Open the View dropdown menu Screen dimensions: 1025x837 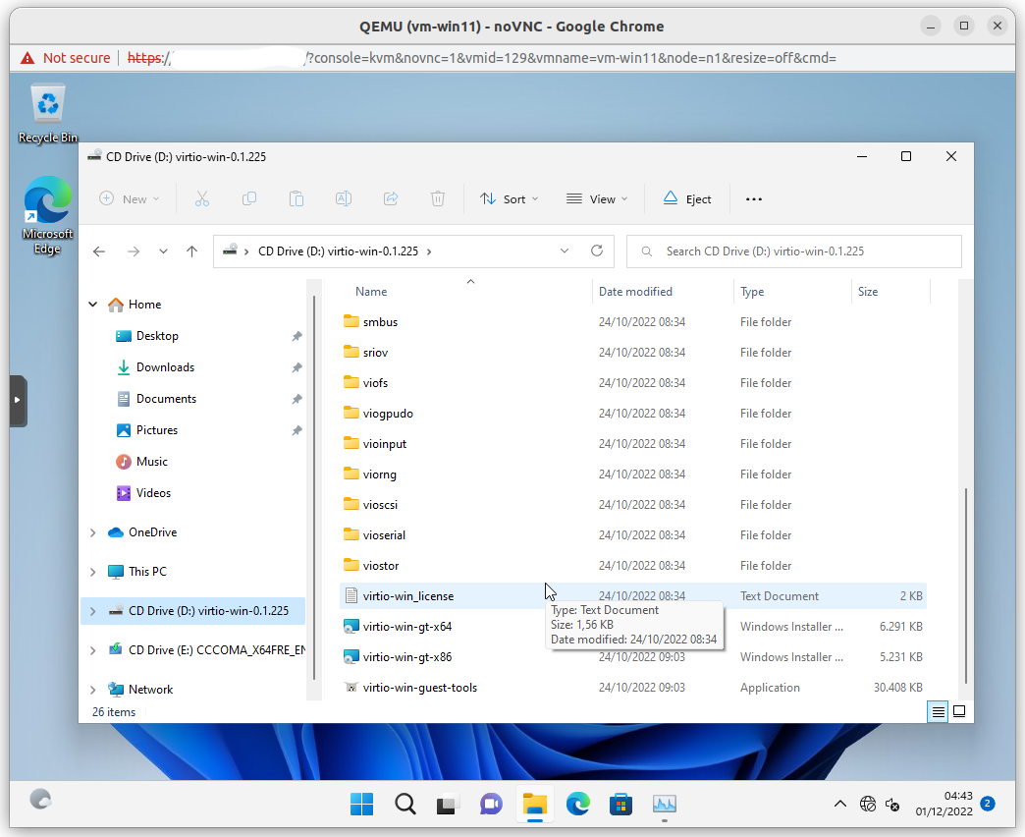tap(596, 198)
